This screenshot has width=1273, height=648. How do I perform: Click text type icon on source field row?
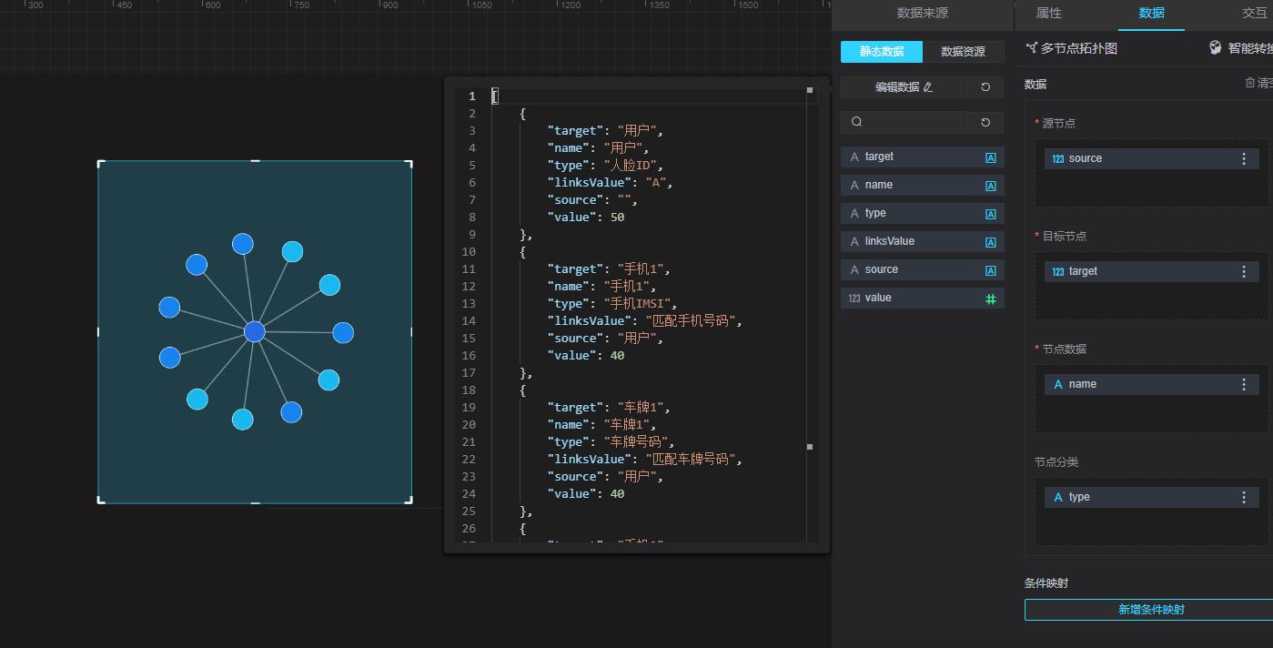991,270
